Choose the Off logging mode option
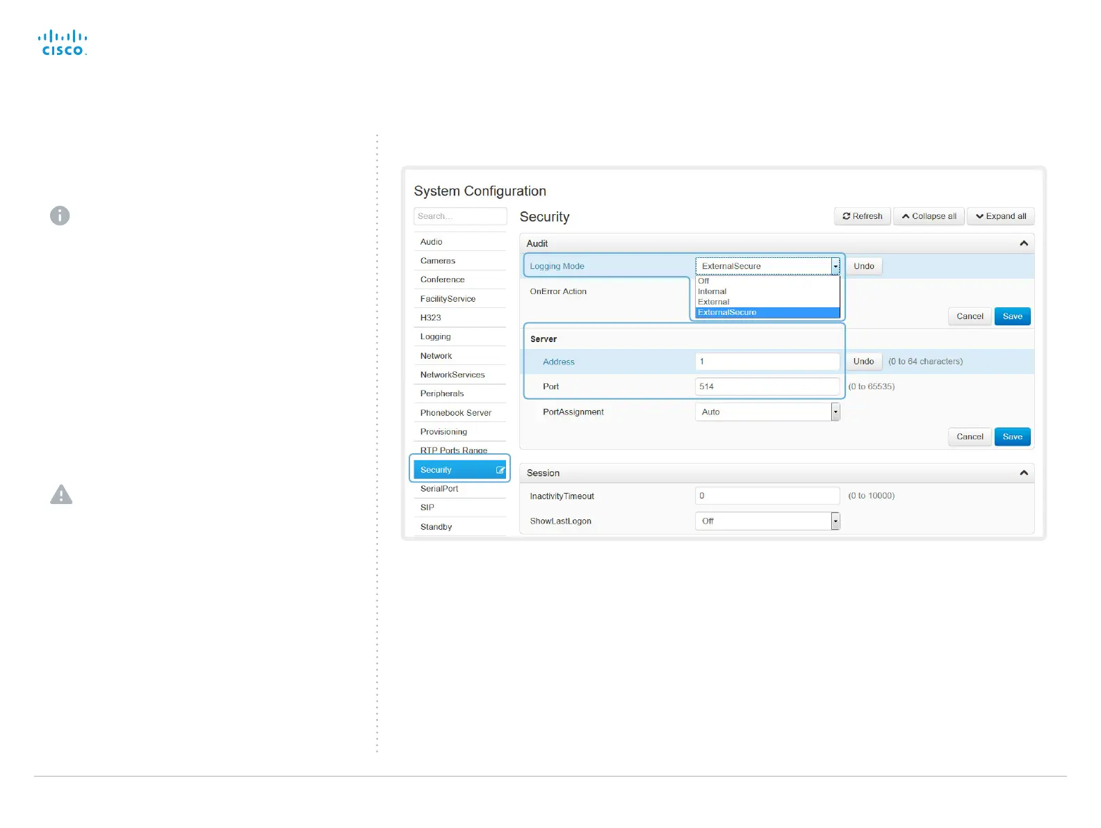Screen dimensions: 1101x828 coord(704,281)
